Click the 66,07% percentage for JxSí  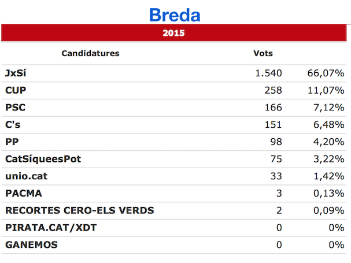[326, 73]
